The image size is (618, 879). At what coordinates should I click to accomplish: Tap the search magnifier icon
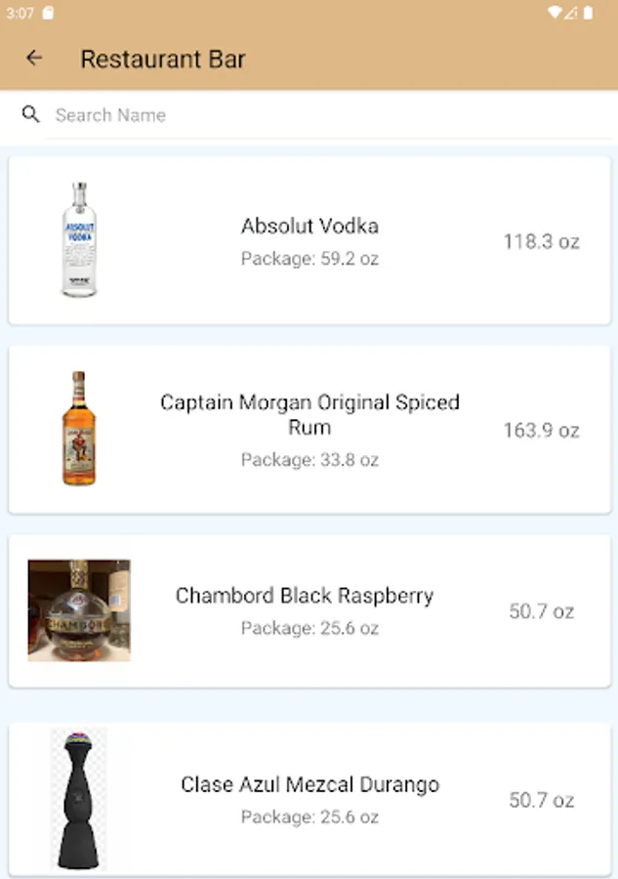30,114
